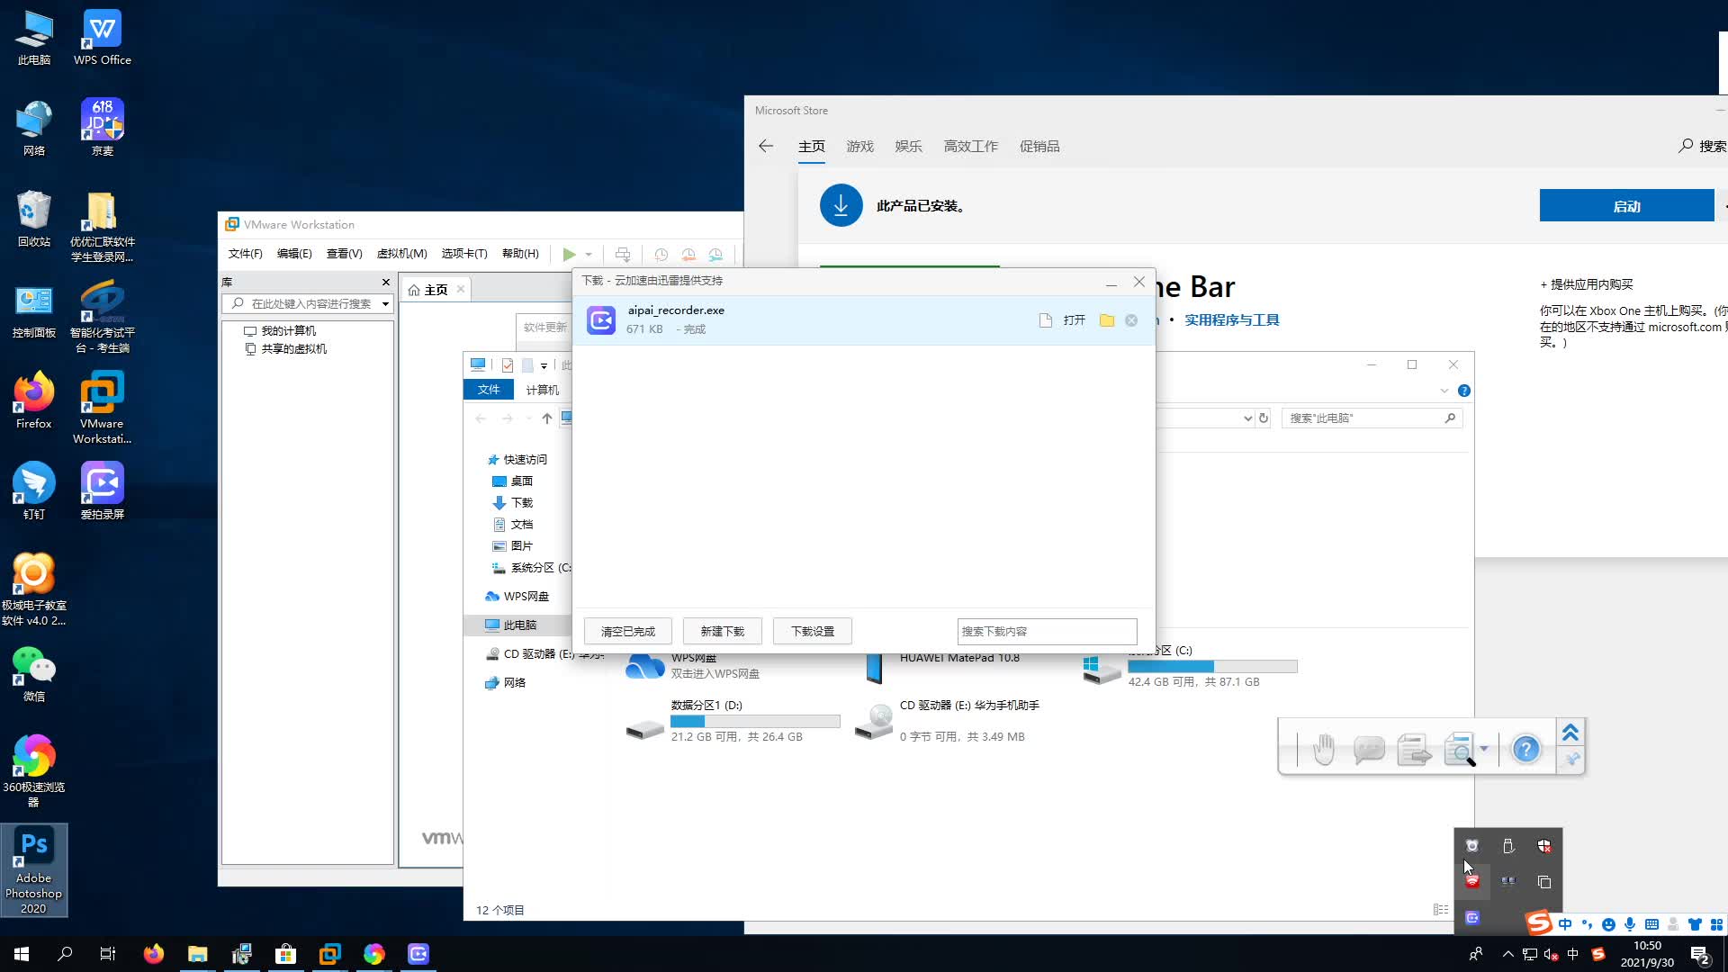Switch to 游戏 tab in Microsoft Store

(x=859, y=146)
